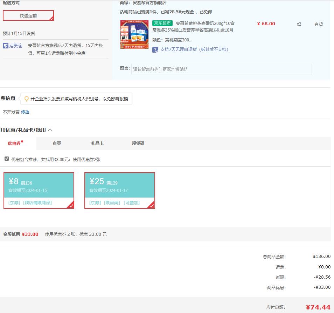Switch to the 优惠券 tab
This screenshot has height=313, width=334.
(14, 144)
